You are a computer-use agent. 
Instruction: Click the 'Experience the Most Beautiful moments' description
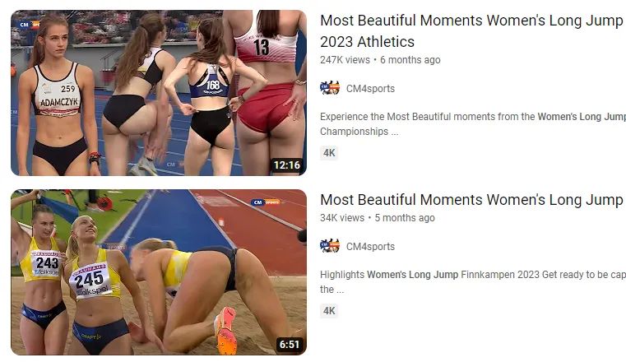click(473, 124)
